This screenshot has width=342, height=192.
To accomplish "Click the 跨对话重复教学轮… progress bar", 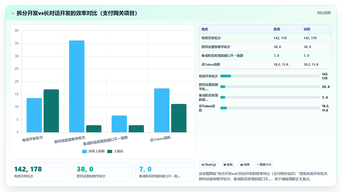I will (x=270, y=87).
